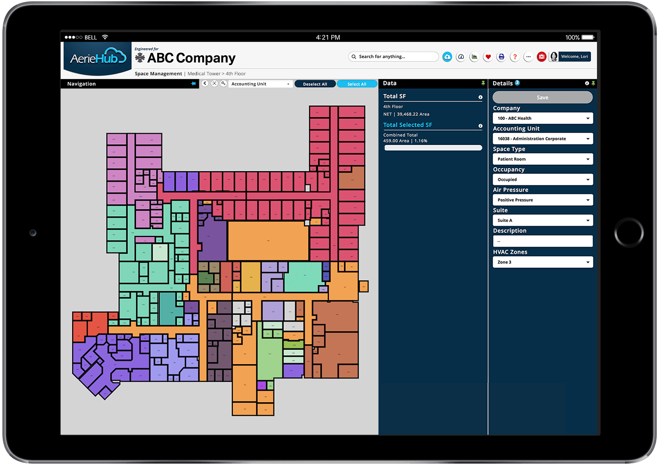Screen dimensions: 659x466
Task: Click the back arrow in the map toolbar
Action: click(205, 84)
